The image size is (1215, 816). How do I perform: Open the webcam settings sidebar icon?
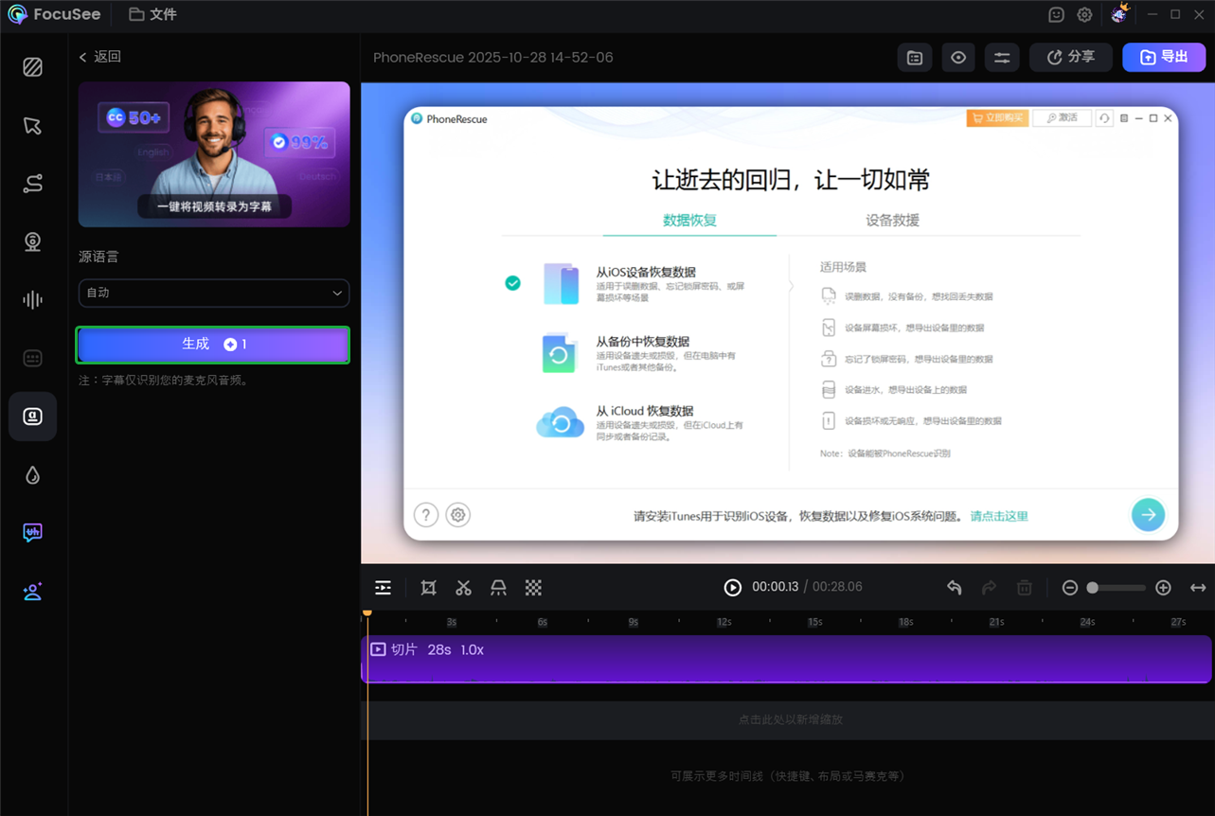[33, 241]
